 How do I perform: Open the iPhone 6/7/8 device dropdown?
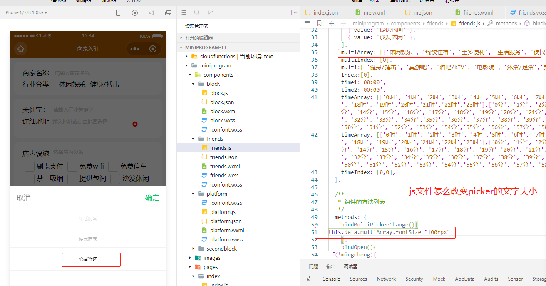25,12
